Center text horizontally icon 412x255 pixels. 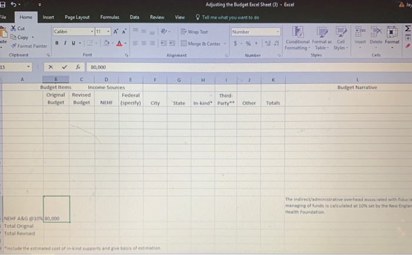point(144,43)
